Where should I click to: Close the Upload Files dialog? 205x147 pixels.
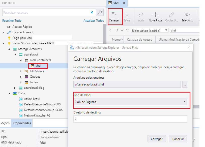(x=189, y=47)
